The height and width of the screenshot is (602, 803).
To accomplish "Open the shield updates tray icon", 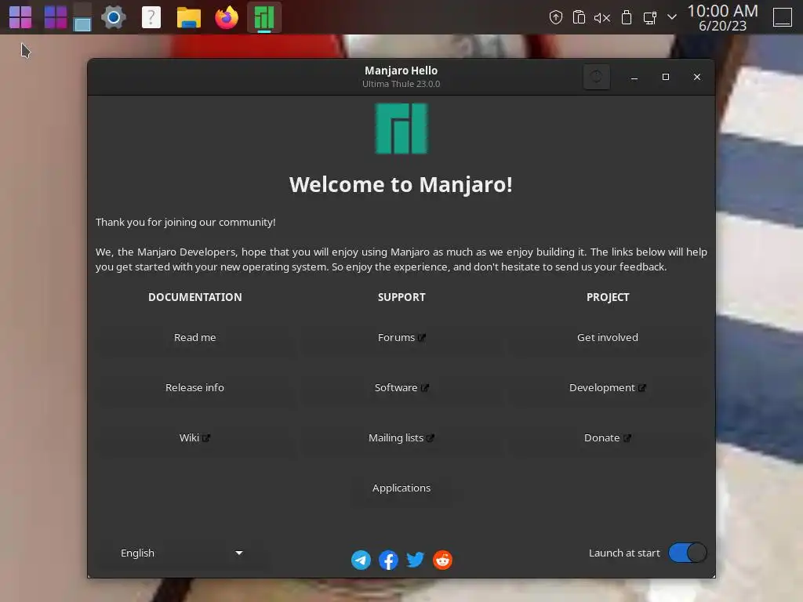I will pos(556,18).
